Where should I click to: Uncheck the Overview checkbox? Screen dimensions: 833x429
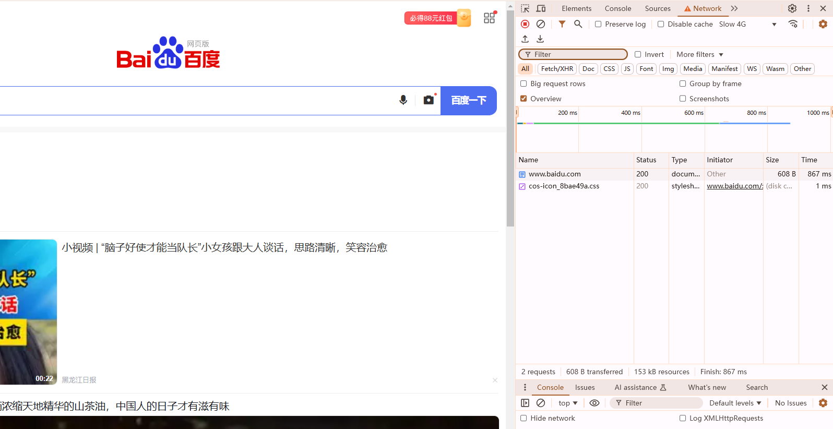click(523, 99)
